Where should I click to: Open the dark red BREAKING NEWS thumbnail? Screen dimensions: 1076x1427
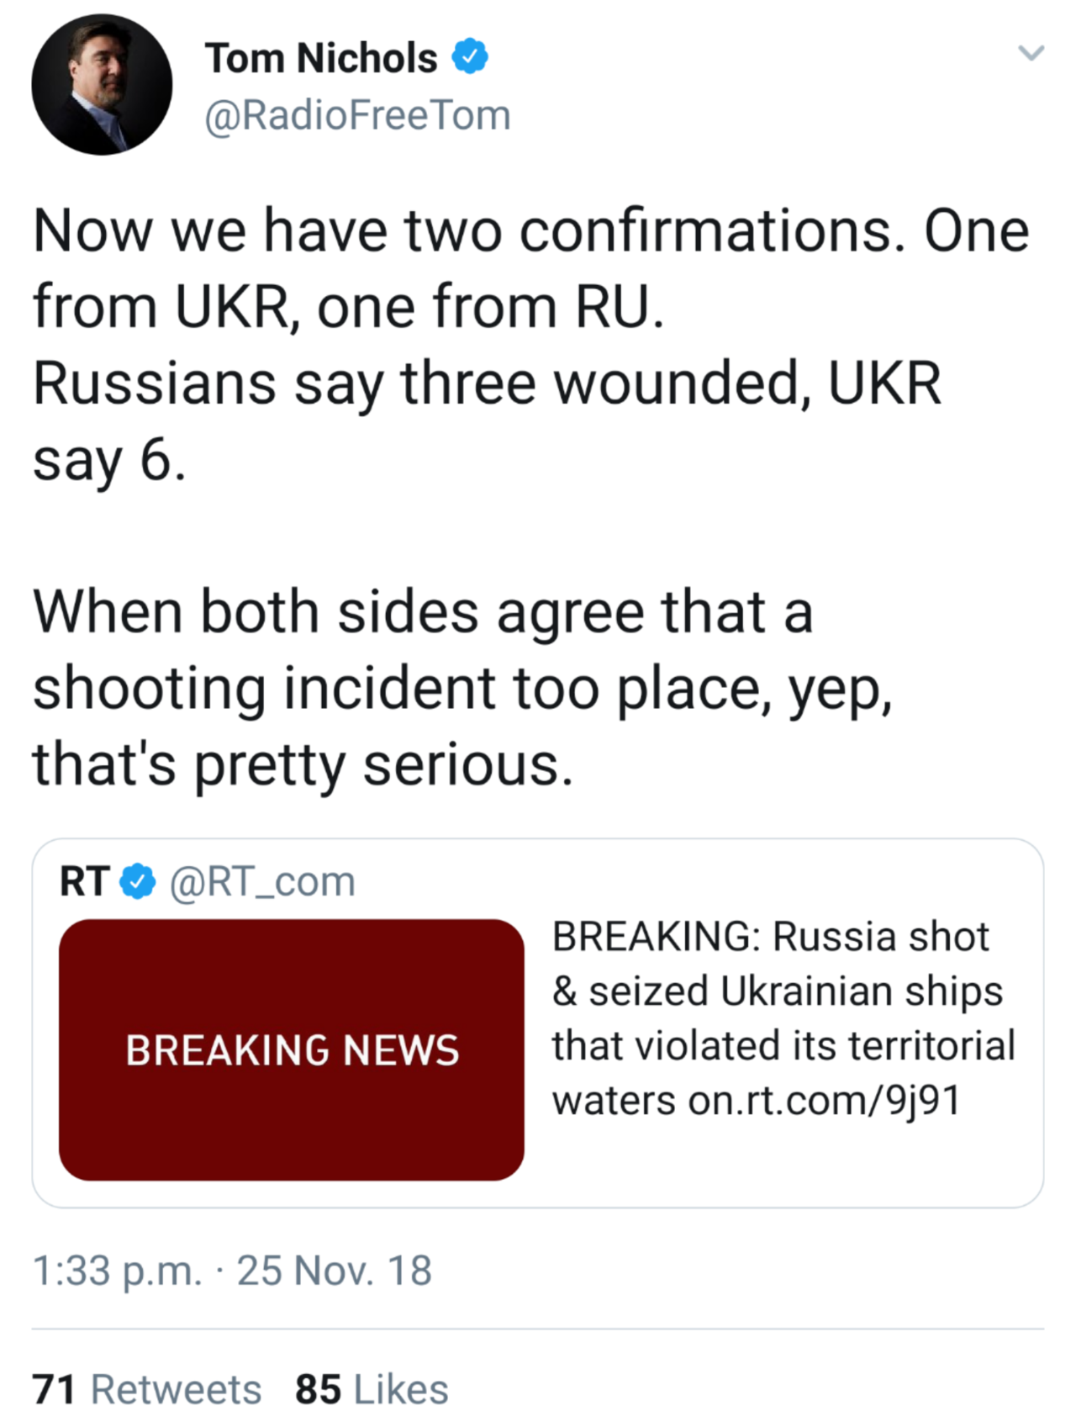pos(291,1049)
